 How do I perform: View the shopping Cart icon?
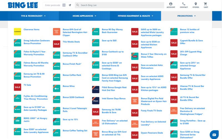[x=206, y=4]
